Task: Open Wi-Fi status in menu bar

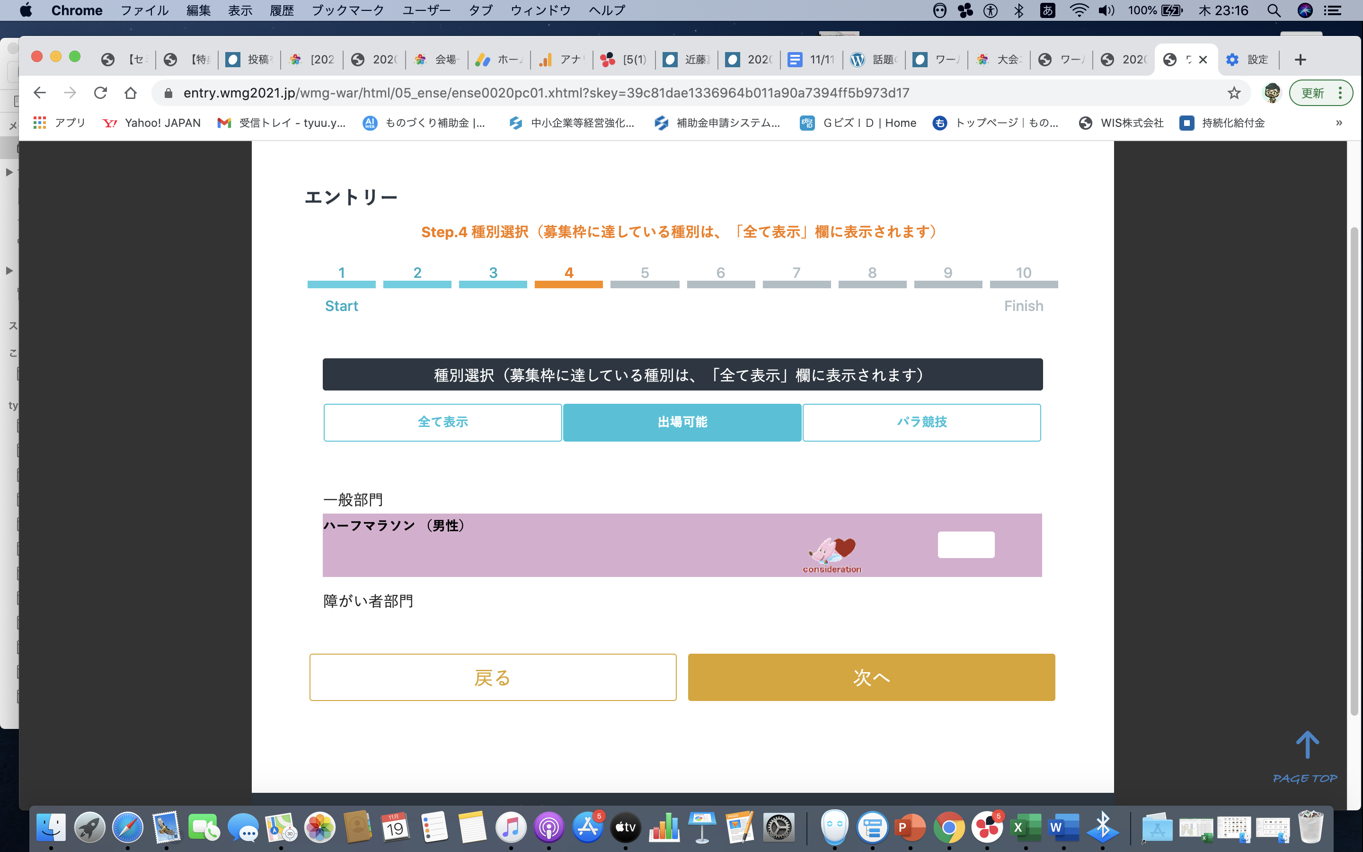Action: [x=1078, y=10]
